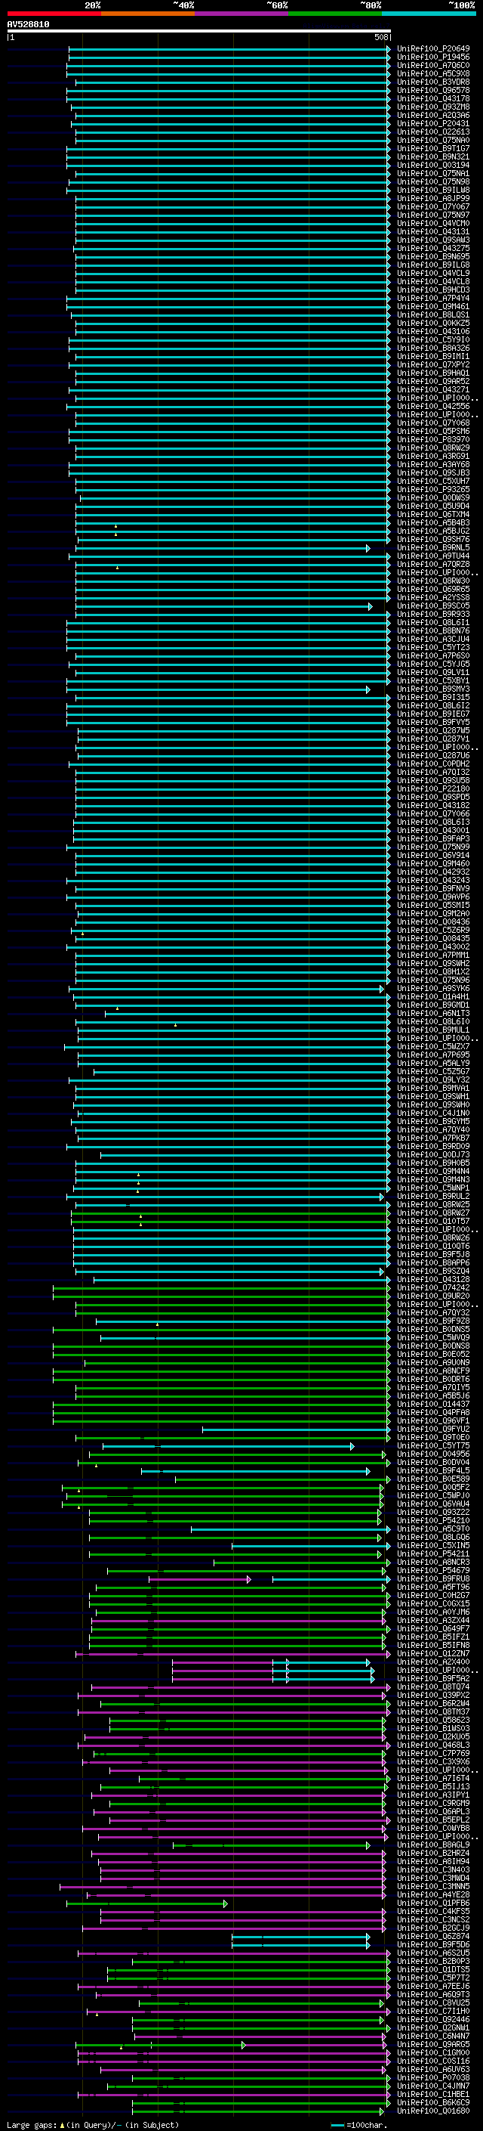The height and width of the screenshot is (2131, 483).
Task: Select the UniRef100_Q0KKZ5 label
Action: point(433,324)
